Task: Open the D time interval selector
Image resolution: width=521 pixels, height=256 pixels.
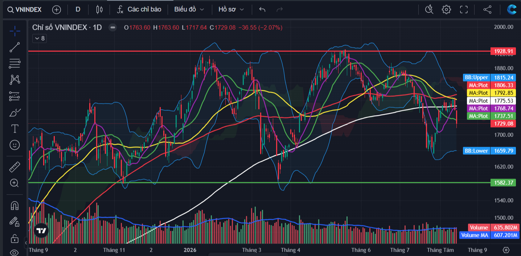Action: [78, 9]
